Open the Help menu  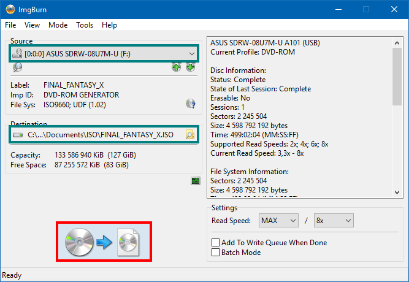109,25
